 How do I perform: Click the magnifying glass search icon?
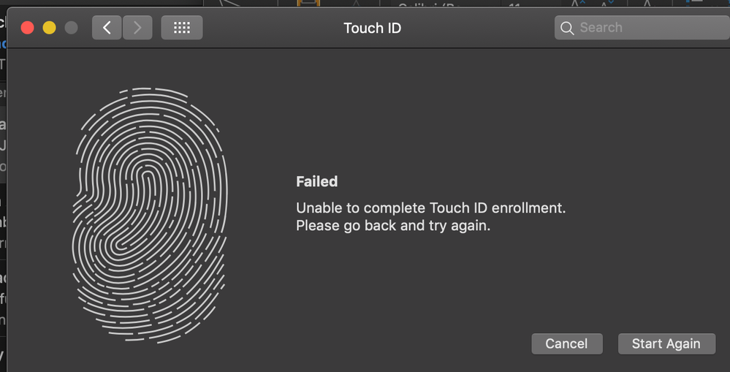click(x=566, y=28)
